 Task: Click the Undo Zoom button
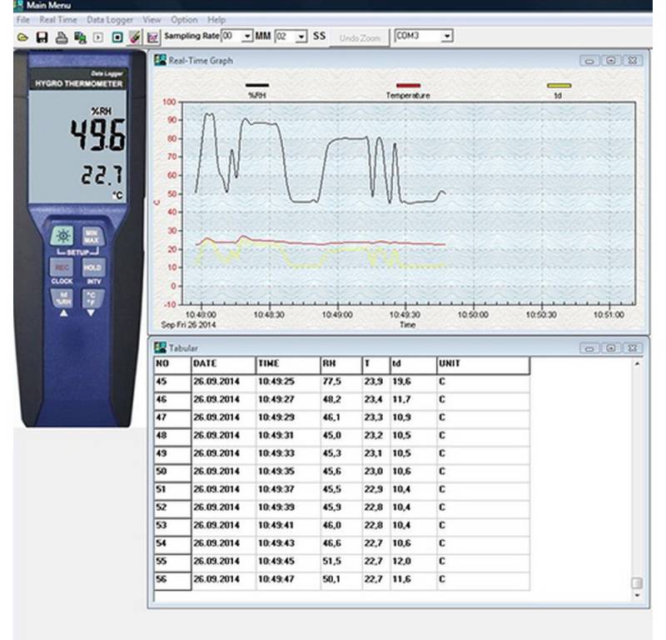pos(360,38)
